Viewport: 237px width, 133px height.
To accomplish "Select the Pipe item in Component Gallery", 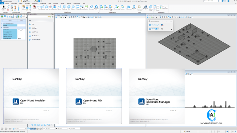I will 32,24.
